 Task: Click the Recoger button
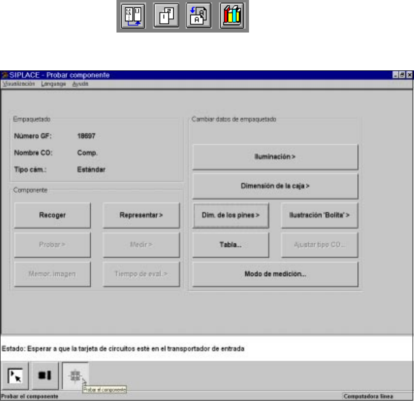tap(52, 215)
